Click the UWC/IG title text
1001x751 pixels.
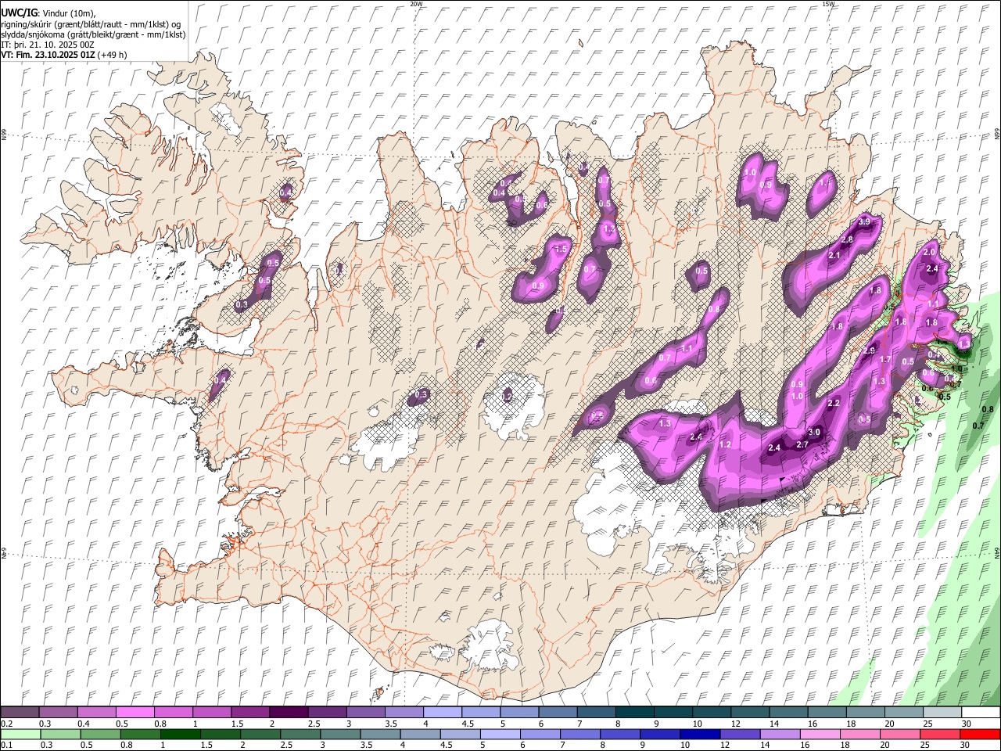pos(19,13)
